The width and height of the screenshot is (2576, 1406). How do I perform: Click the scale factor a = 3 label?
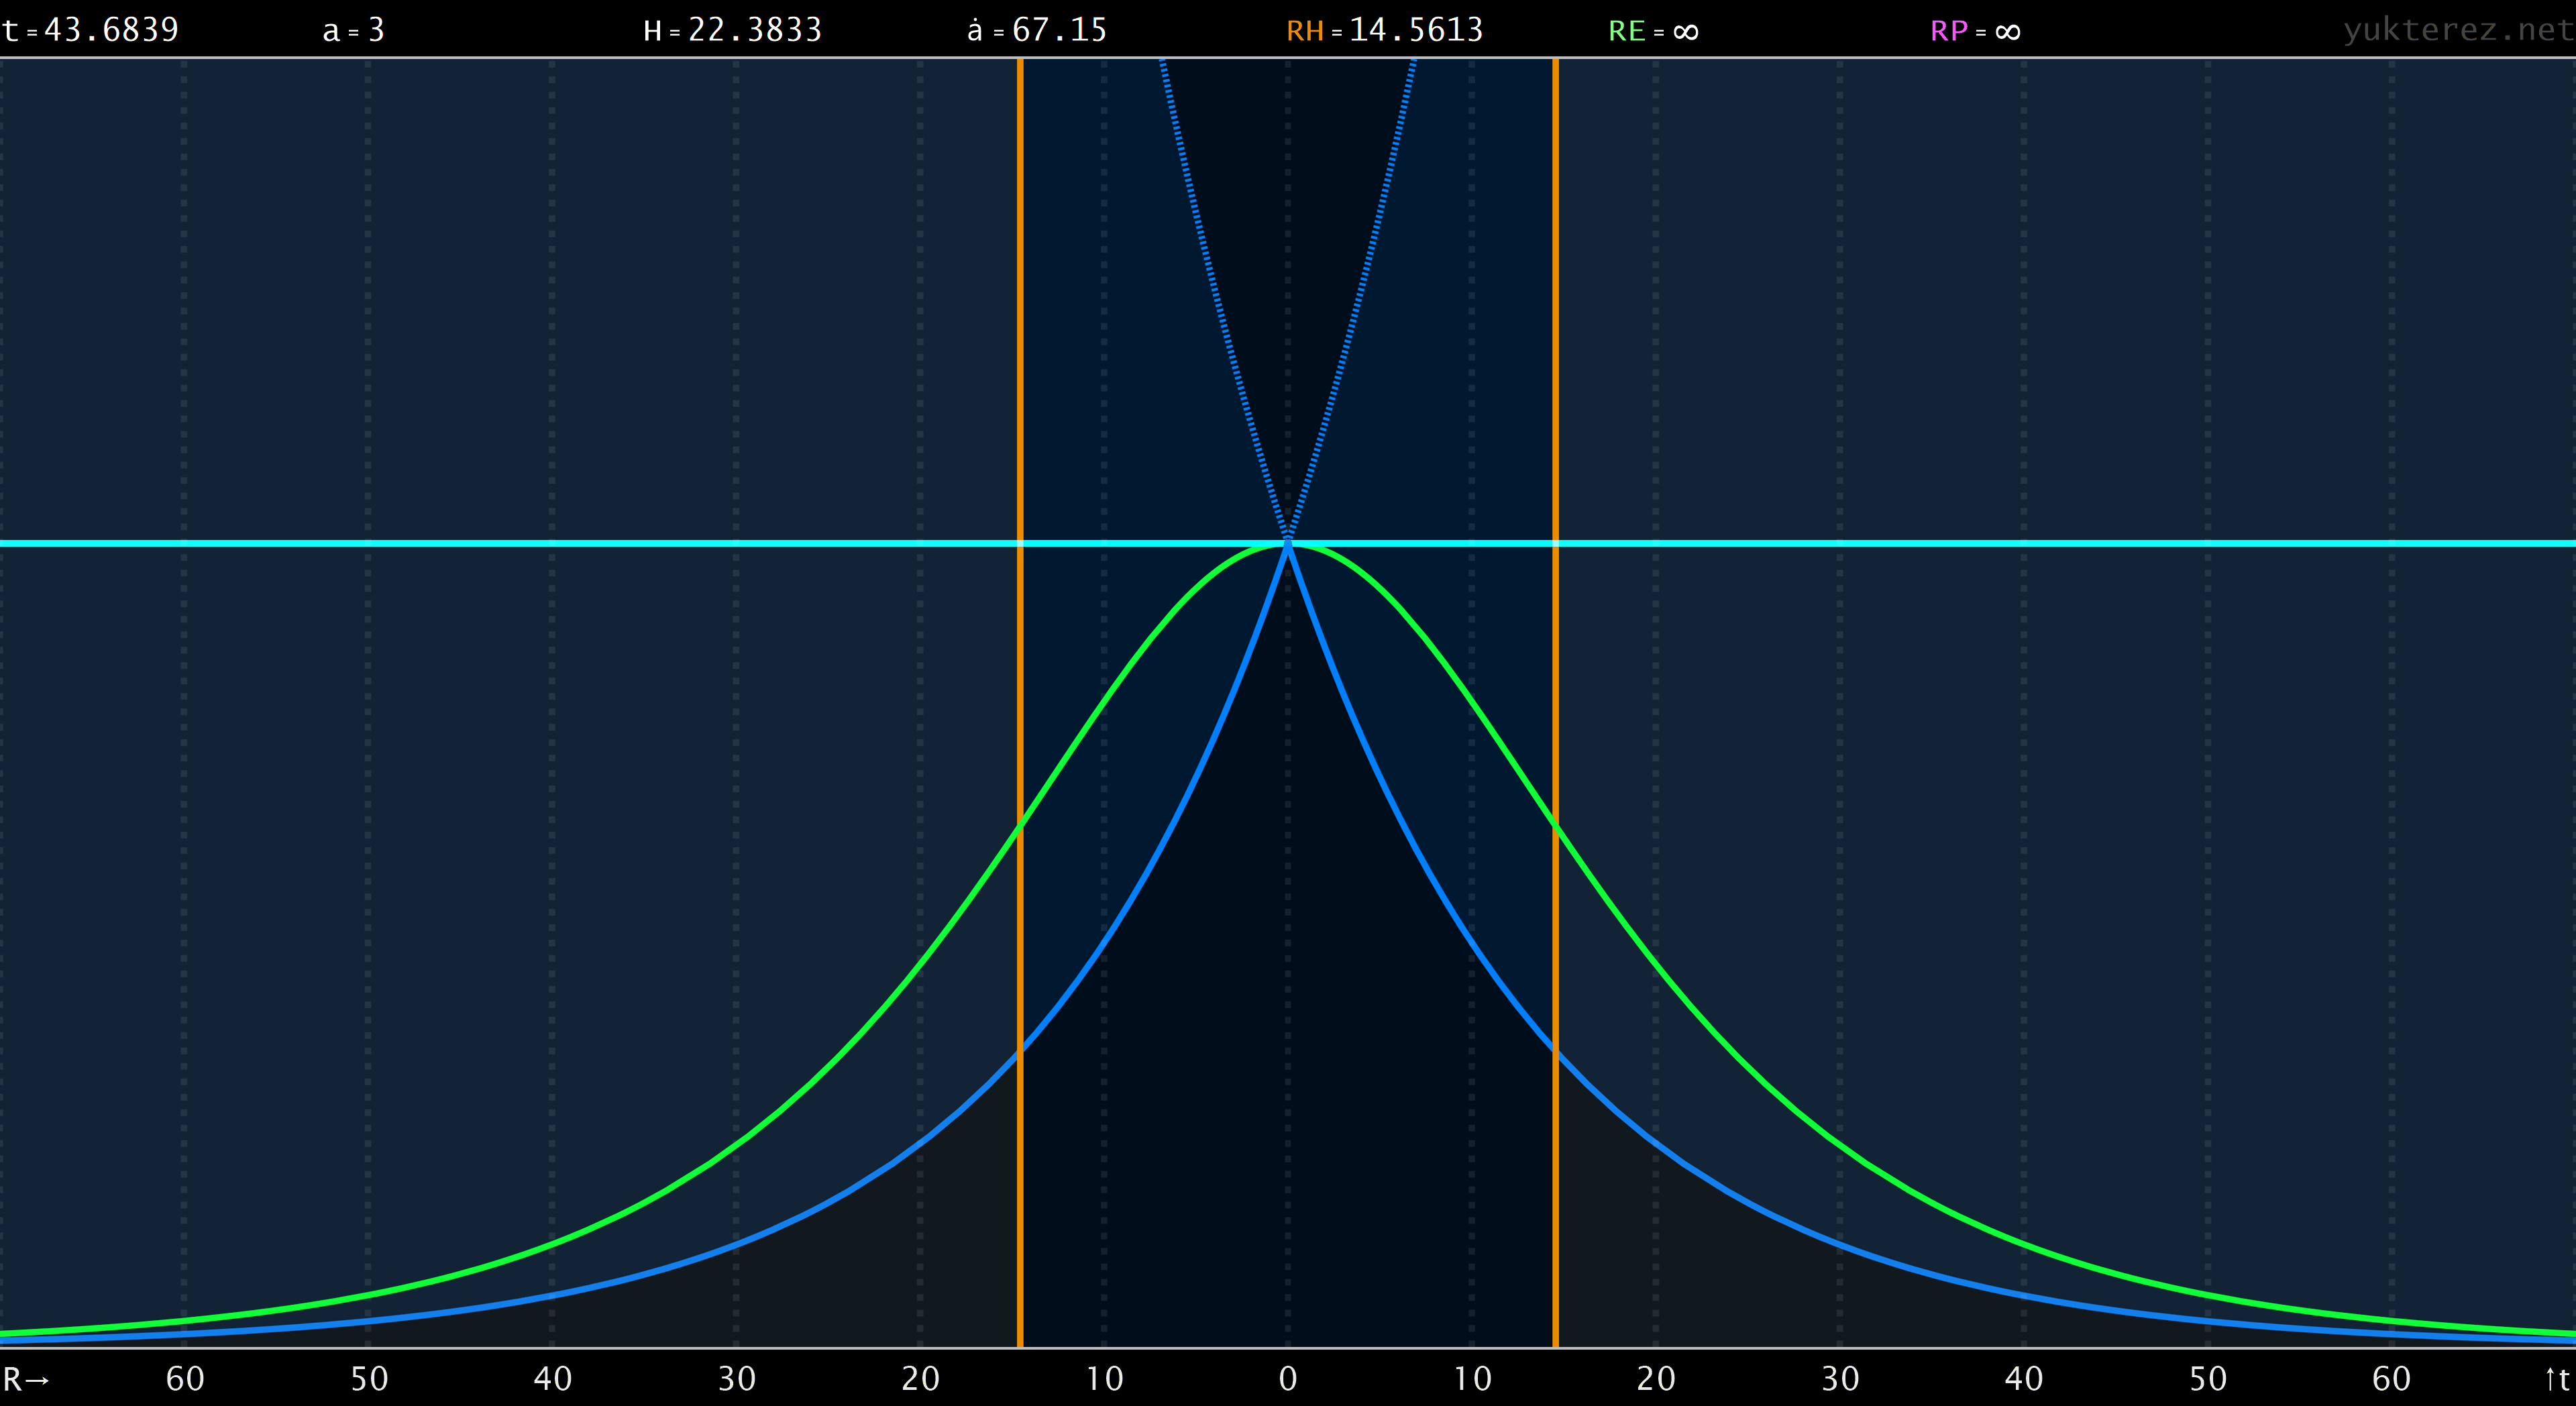click(353, 30)
